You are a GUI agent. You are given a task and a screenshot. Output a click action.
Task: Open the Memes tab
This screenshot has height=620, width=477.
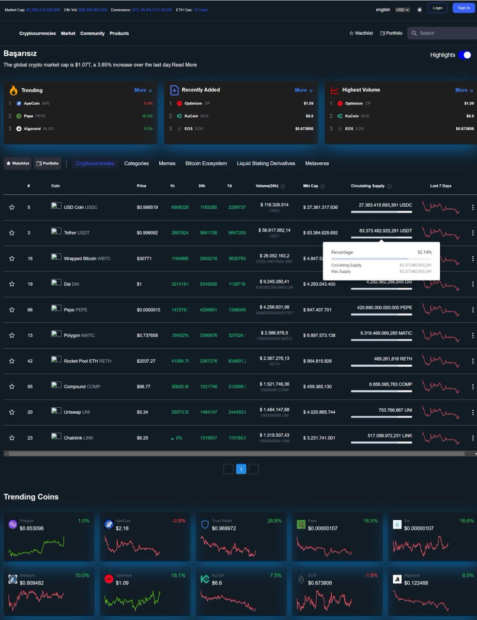click(167, 163)
